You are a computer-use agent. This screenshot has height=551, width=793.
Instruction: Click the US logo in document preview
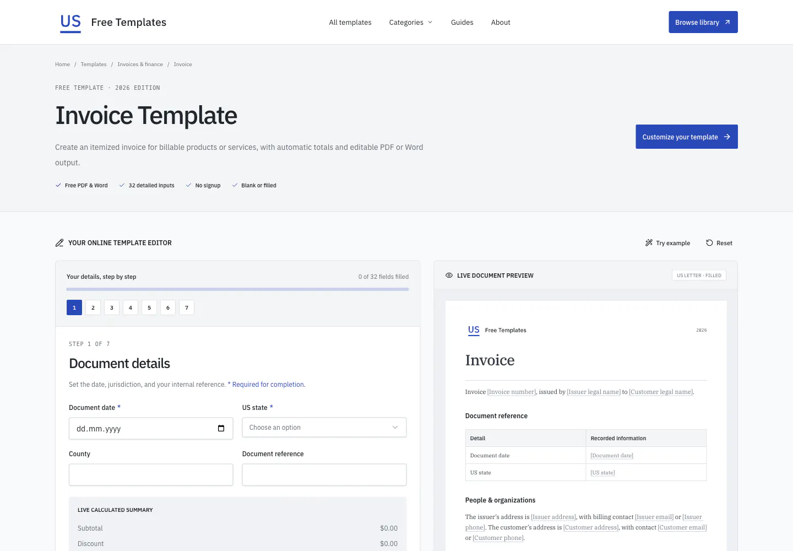(474, 330)
